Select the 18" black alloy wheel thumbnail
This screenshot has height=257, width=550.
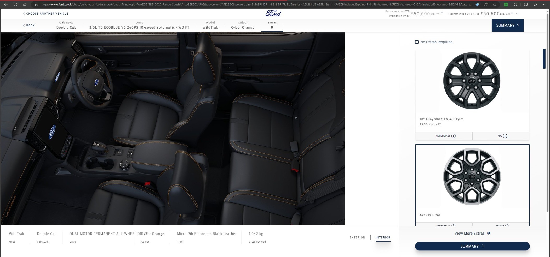click(472, 81)
